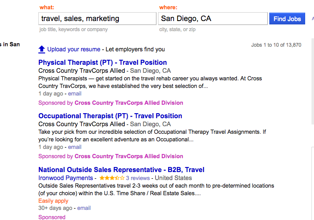Click the Ironwood Payments star rating
The image size is (314, 220).
(112, 178)
